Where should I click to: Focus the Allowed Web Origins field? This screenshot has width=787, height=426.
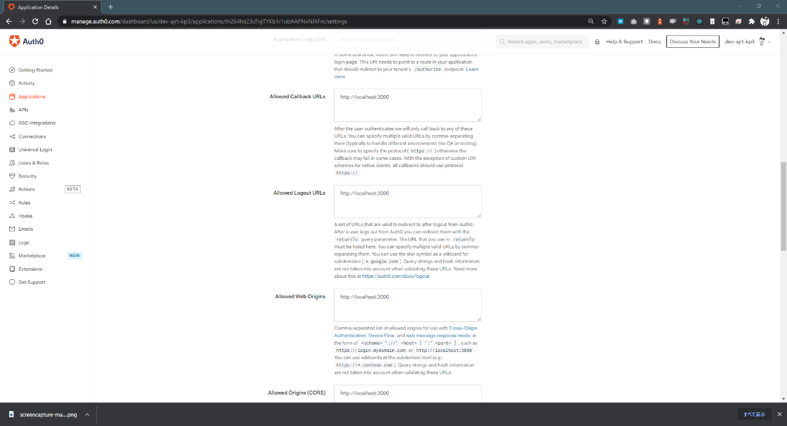pyautogui.click(x=408, y=305)
